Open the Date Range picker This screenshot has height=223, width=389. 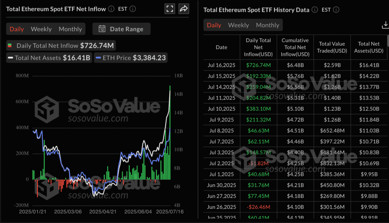[123, 29]
